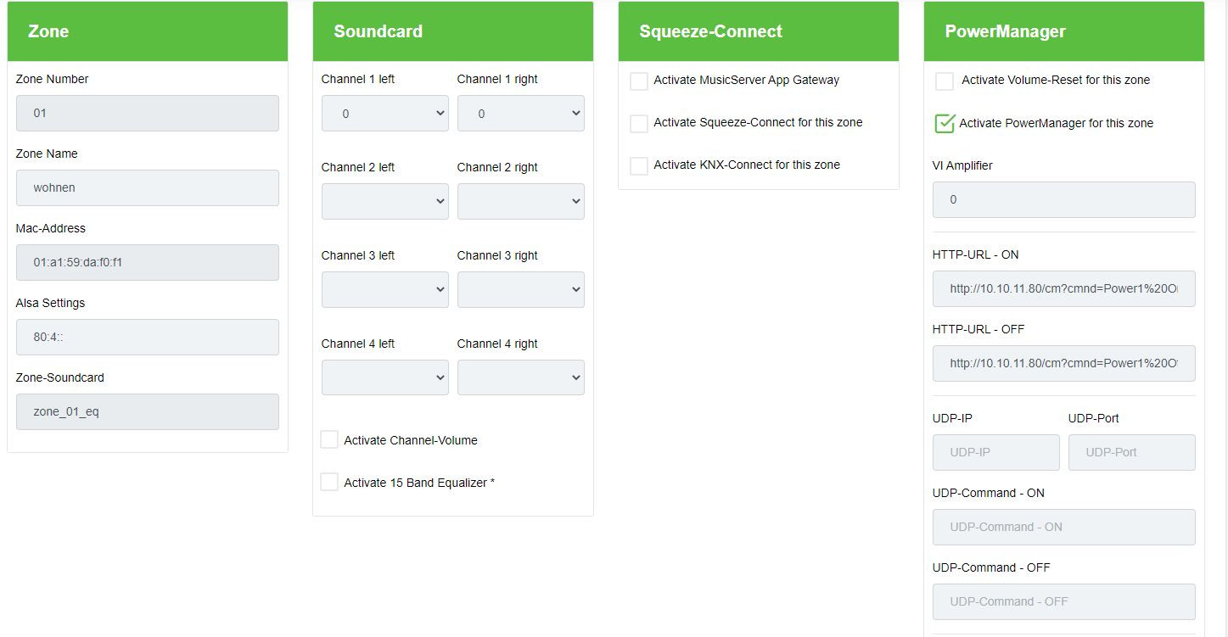Enable Activate MusicServer App Gateway checkbox
The width and height of the screenshot is (1228, 637).
[x=639, y=81]
